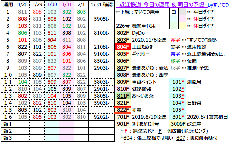This screenshot has height=143, width=232.
Task: Click the 5805レ confirmation cell
Action: point(102,96)
